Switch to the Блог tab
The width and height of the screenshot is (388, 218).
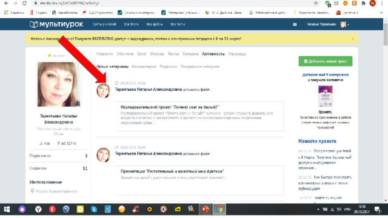142,54
